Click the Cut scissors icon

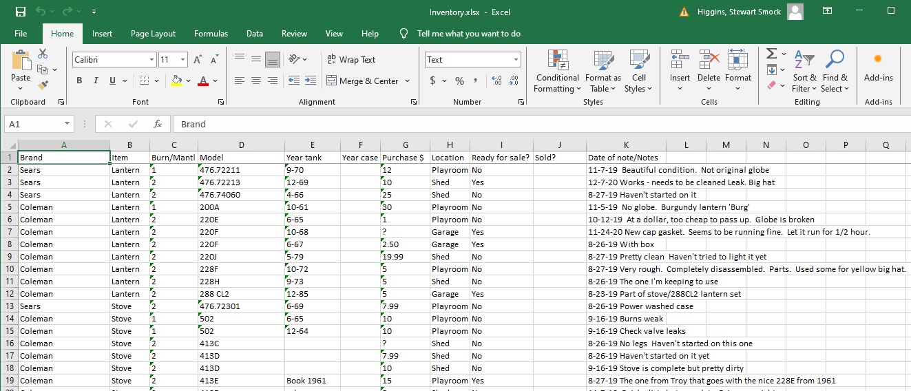click(x=43, y=54)
